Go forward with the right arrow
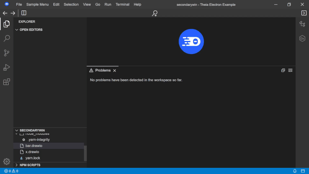Viewport: 309px width, 174px height. pos(13,13)
